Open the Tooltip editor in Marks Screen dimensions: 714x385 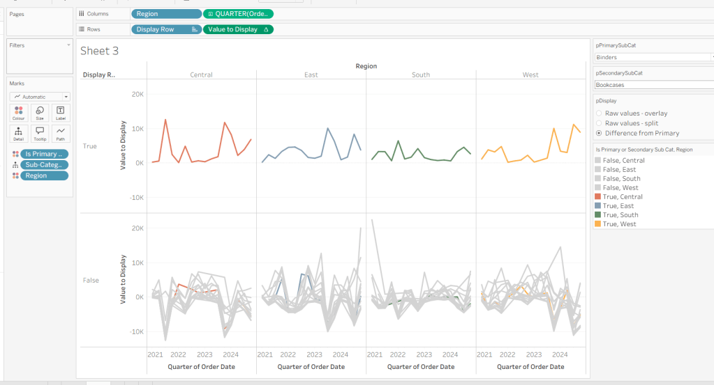[x=39, y=133]
